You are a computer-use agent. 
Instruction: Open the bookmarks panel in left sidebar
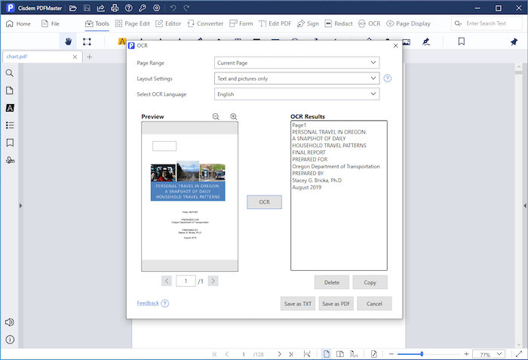10,143
